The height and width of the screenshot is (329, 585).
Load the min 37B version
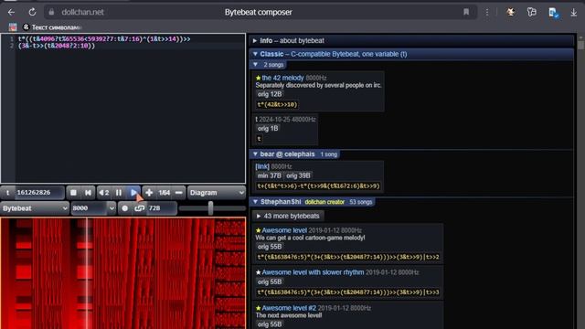[x=270, y=175]
